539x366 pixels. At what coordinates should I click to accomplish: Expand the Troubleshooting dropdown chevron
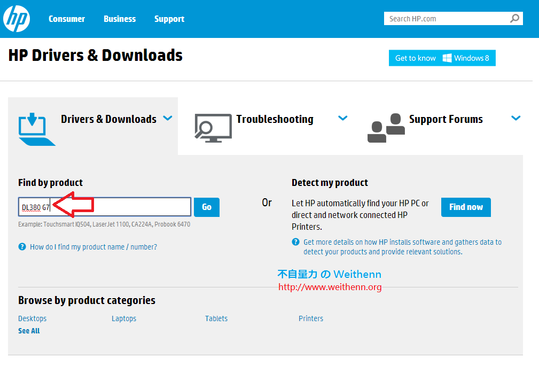coord(342,118)
